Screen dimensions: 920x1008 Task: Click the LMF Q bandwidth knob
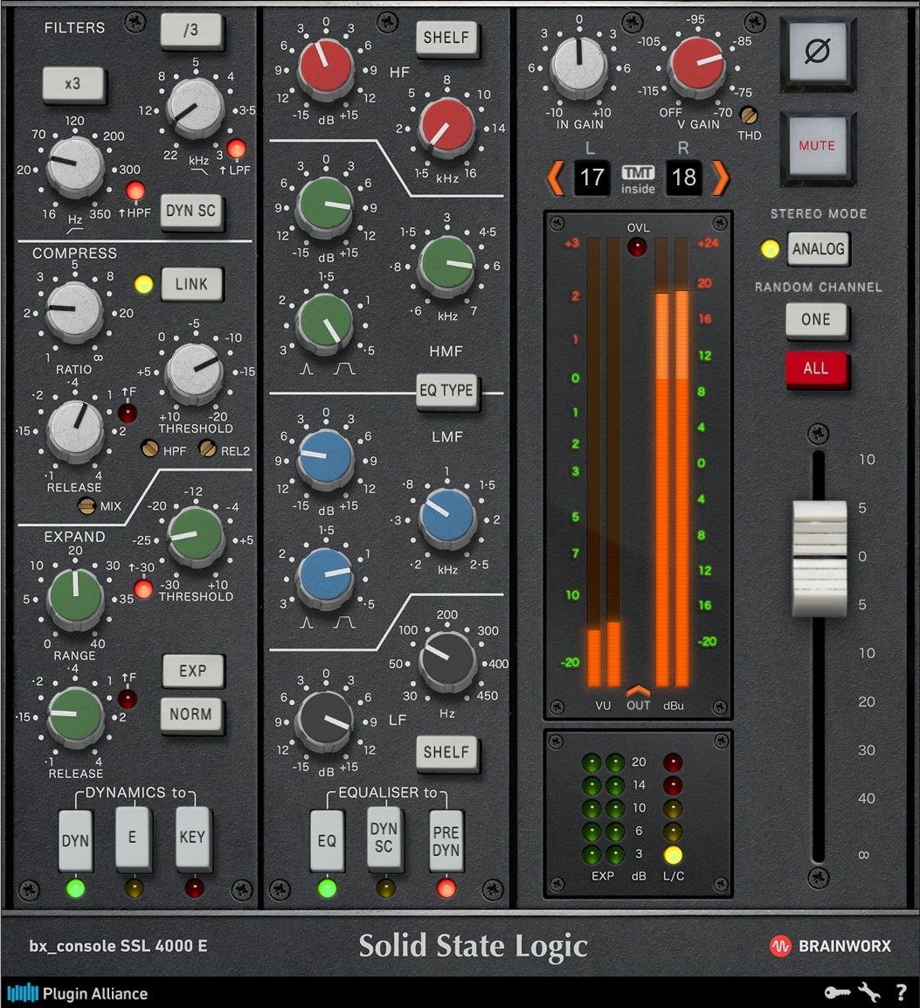325,575
